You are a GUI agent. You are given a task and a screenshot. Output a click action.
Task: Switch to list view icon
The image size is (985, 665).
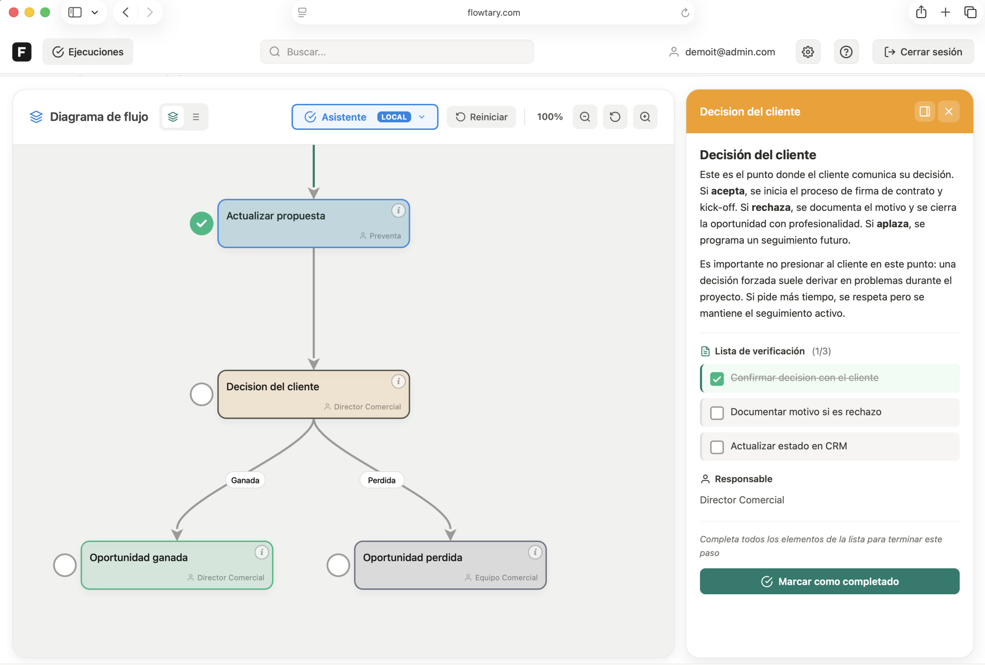[x=196, y=117]
